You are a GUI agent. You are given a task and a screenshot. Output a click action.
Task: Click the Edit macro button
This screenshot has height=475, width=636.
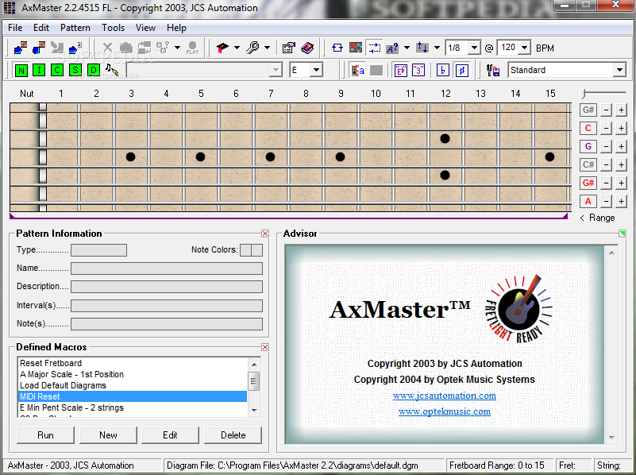tap(171, 435)
